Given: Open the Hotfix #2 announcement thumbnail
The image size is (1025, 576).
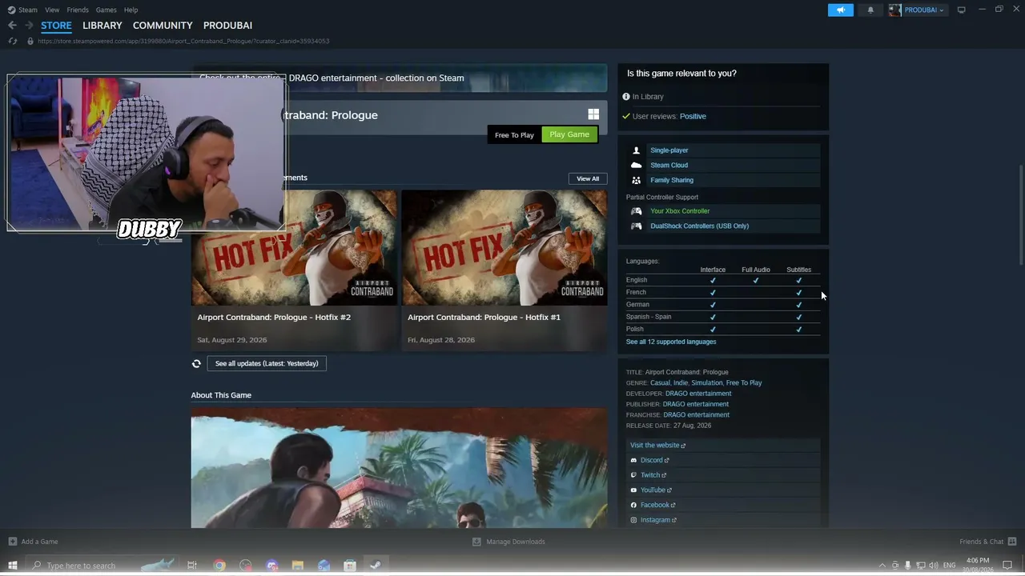Looking at the screenshot, I should 294,248.
